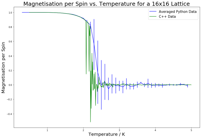The image size is (202, 138).
Task: Click the blue line sample in legend
Action: pos(153,12)
